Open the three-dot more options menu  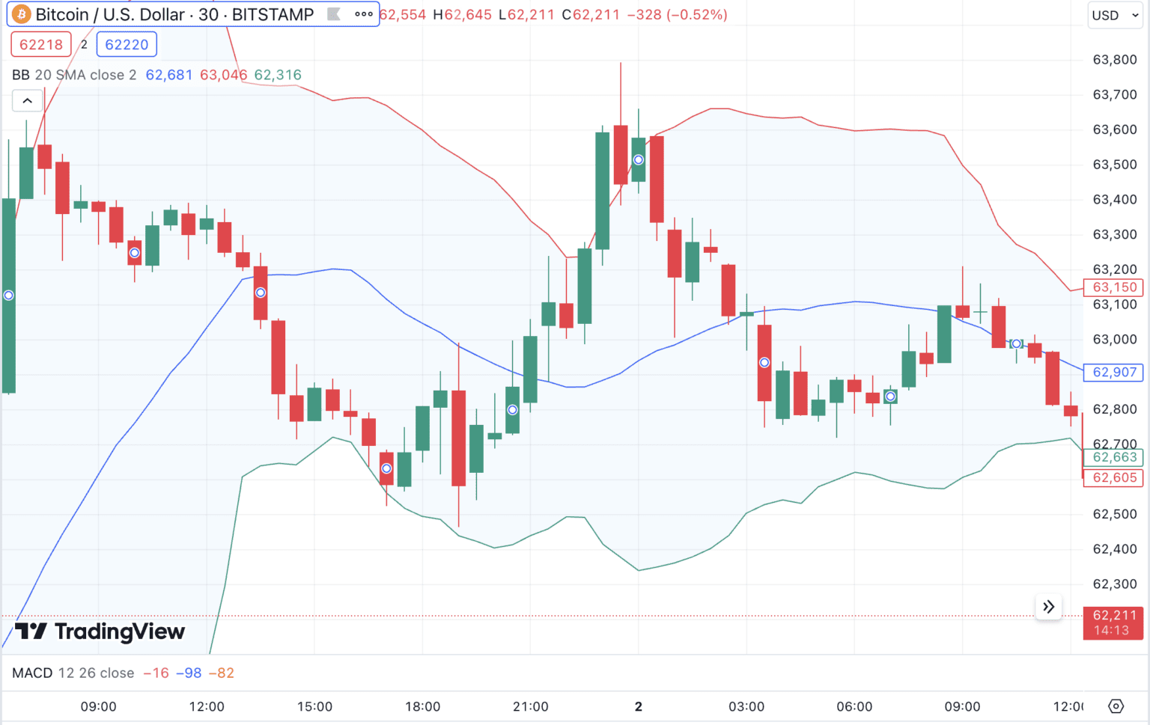(x=363, y=14)
